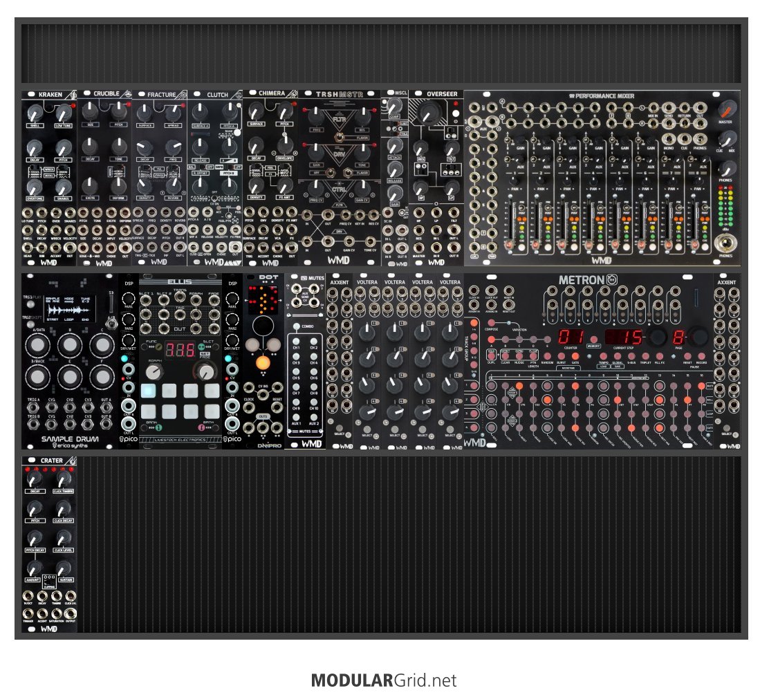Click the Metron GATE button
This screenshot has height=695, width=769.
pos(575,356)
